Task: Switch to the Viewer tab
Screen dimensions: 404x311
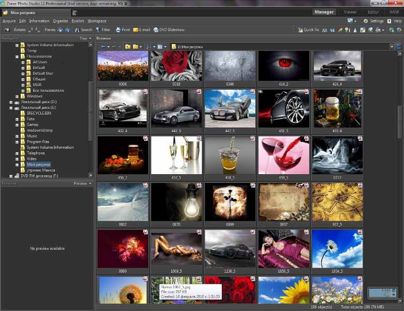Action: 350,11
